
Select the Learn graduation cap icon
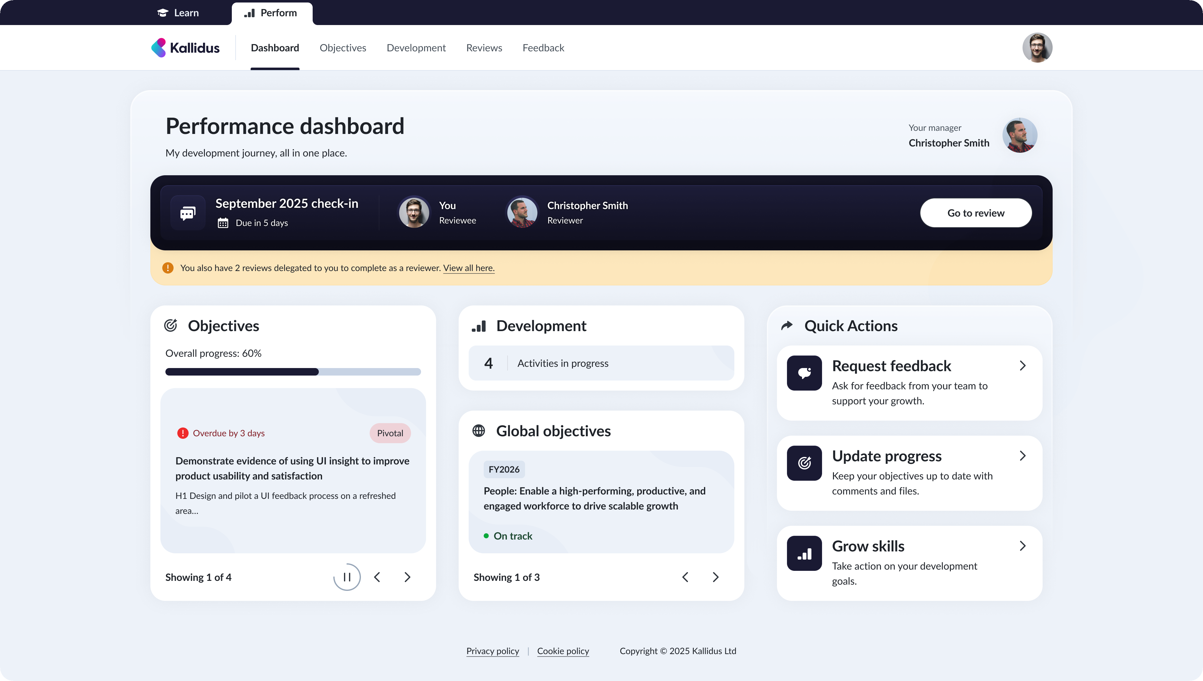(162, 13)
